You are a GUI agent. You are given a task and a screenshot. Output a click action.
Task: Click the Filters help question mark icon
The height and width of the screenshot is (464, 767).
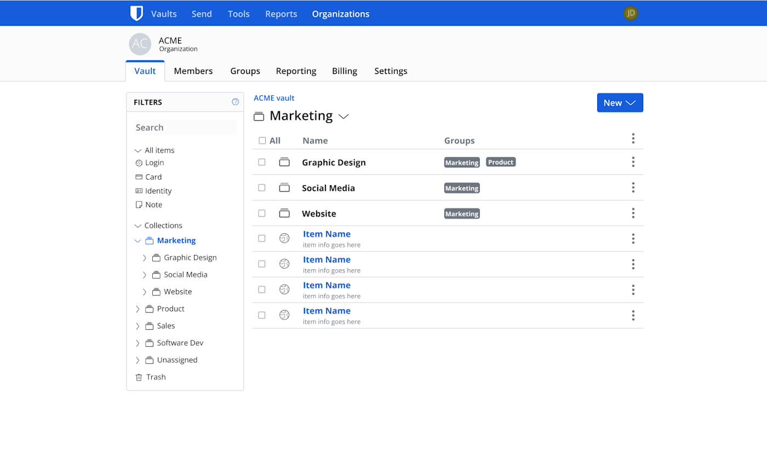point(235,101)
